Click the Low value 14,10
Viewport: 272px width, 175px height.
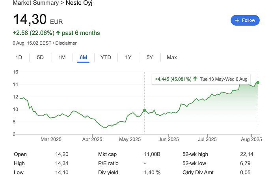coord(62,172)
